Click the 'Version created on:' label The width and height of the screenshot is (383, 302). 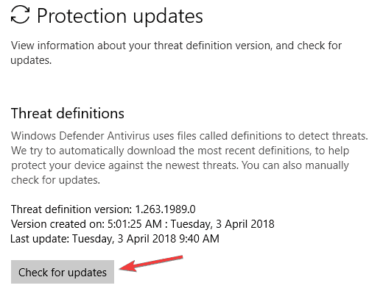coord(58,224)
